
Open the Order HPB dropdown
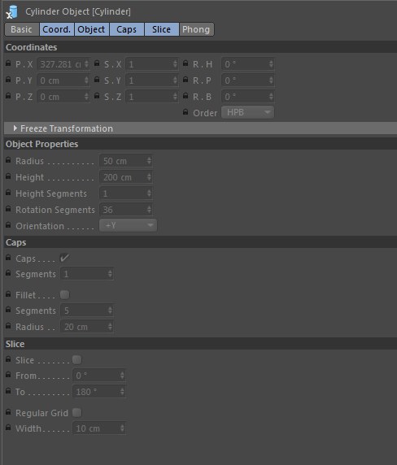[248, 112]
